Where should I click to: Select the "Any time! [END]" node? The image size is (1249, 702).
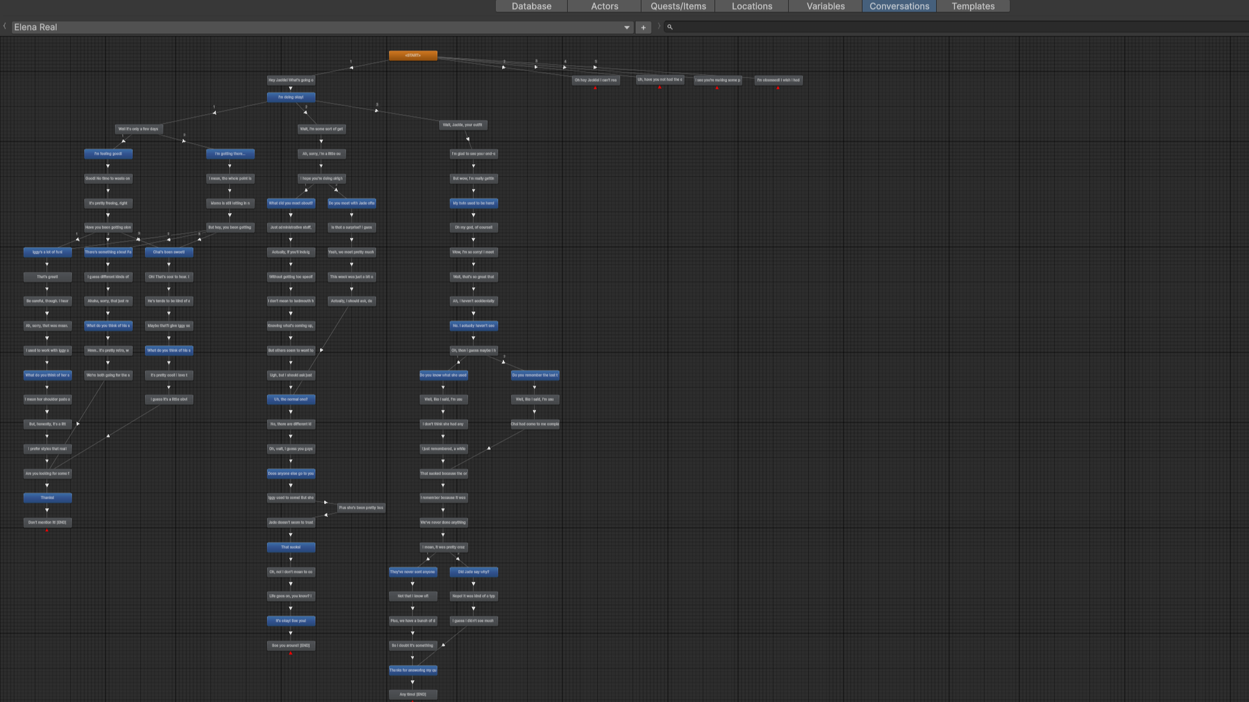click(413, 694)
